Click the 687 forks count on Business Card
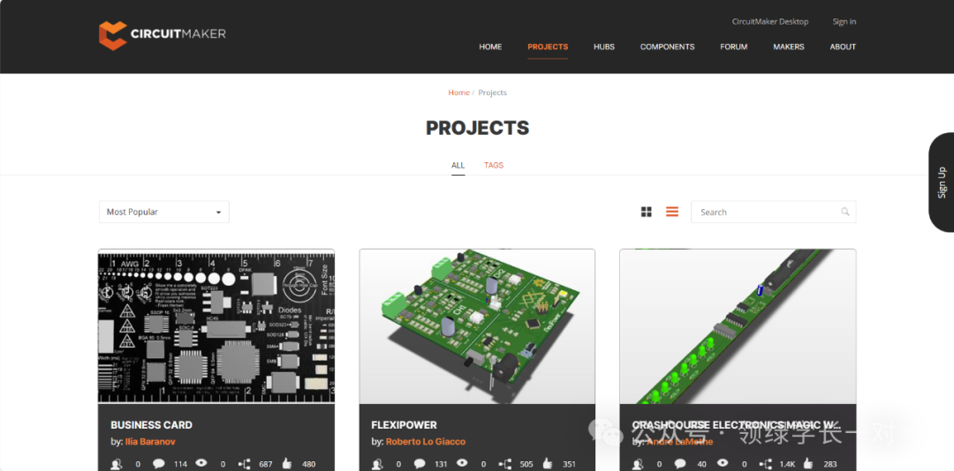This screenshot has height=471, width=954. click(x=266, y=464)
